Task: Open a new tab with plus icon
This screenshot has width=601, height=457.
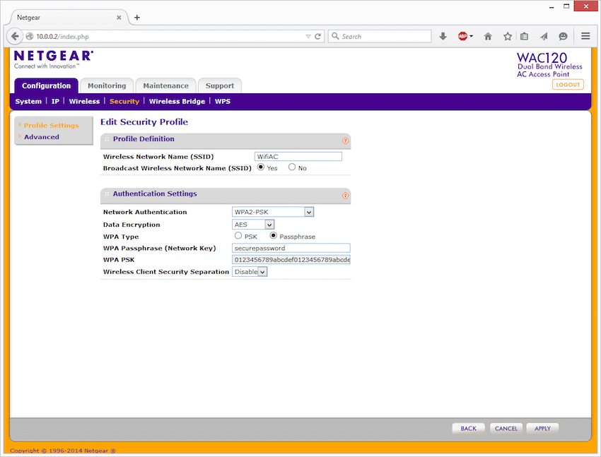Action: (137, 18)
